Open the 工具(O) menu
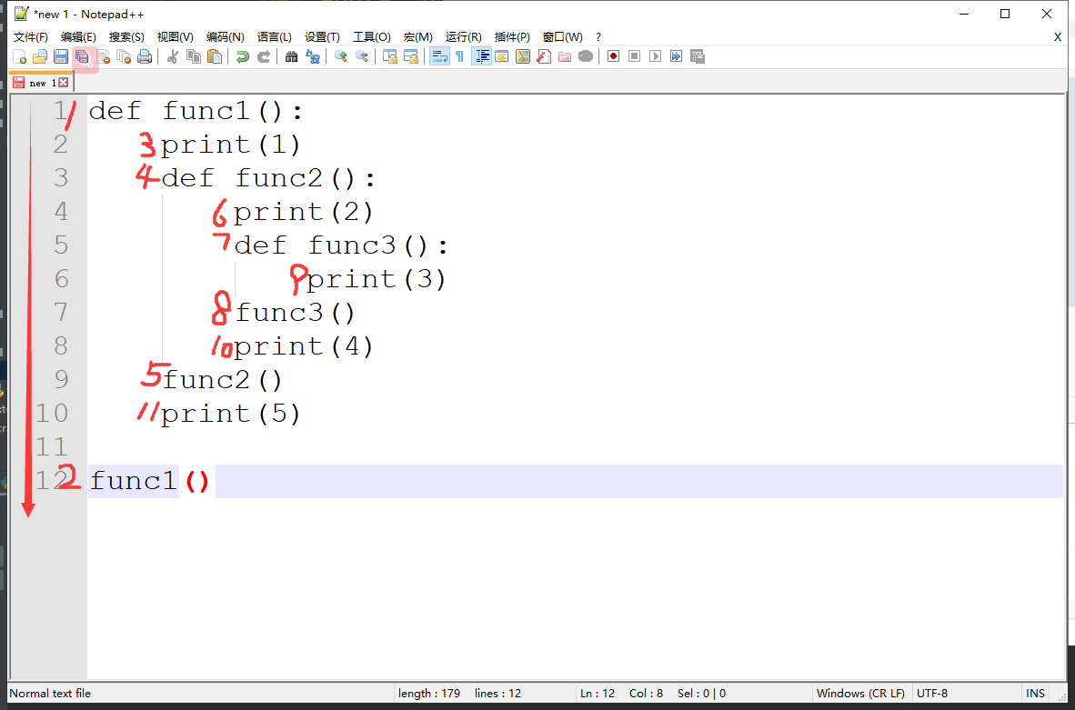Viewport: 1075px width, 710px height. pos(372,37)
